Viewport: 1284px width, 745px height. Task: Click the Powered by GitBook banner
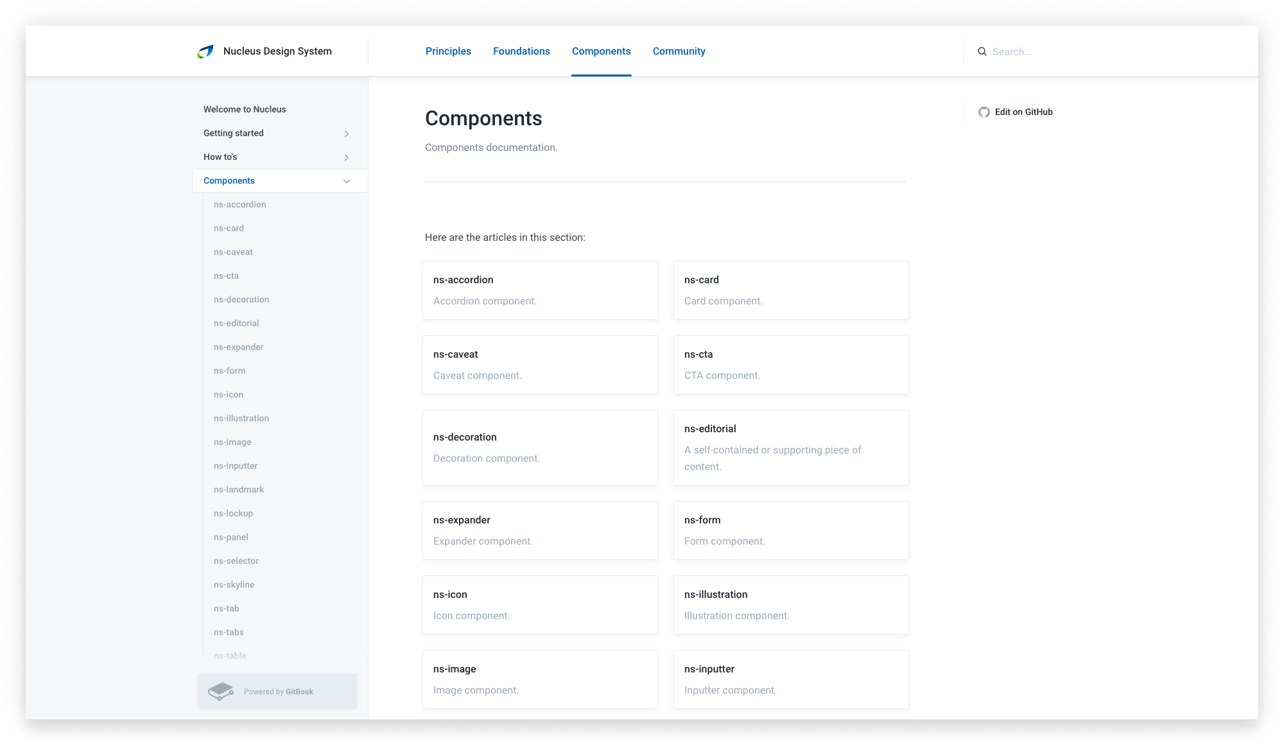click(x=277, y=692)
